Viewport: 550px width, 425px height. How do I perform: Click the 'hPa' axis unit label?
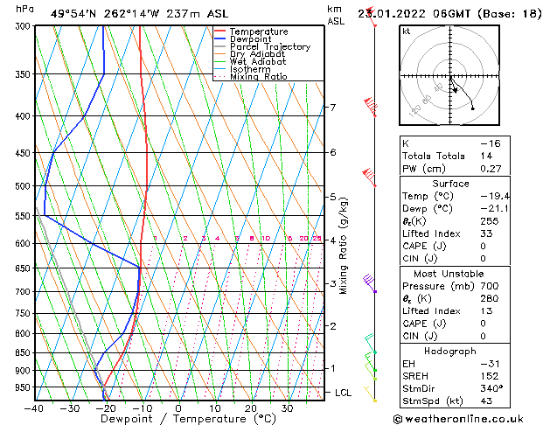click(x=24, y=9)
